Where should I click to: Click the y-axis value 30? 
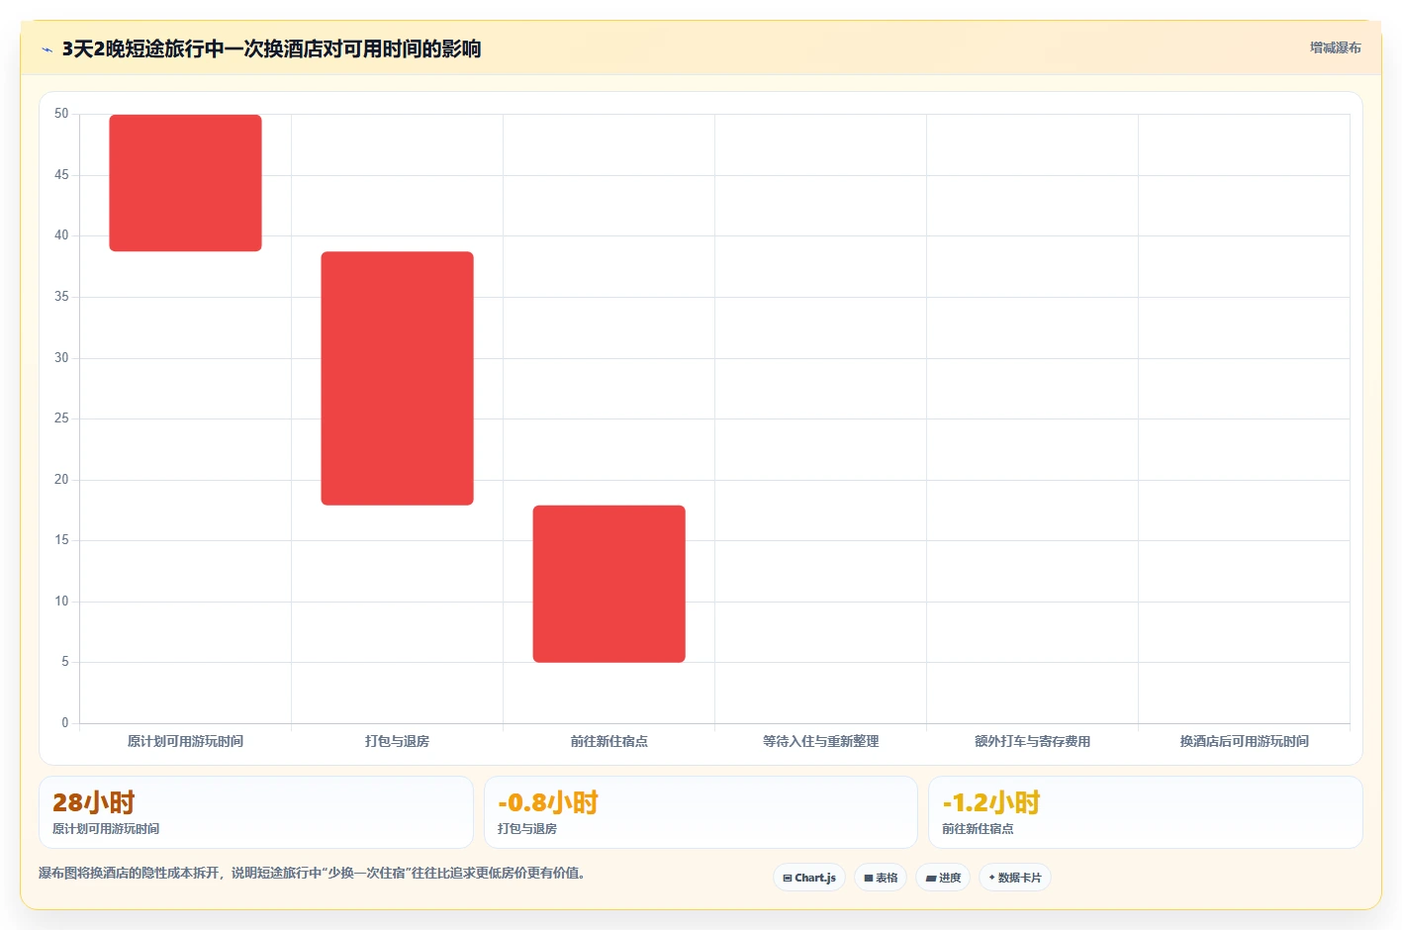click(61, 358)
